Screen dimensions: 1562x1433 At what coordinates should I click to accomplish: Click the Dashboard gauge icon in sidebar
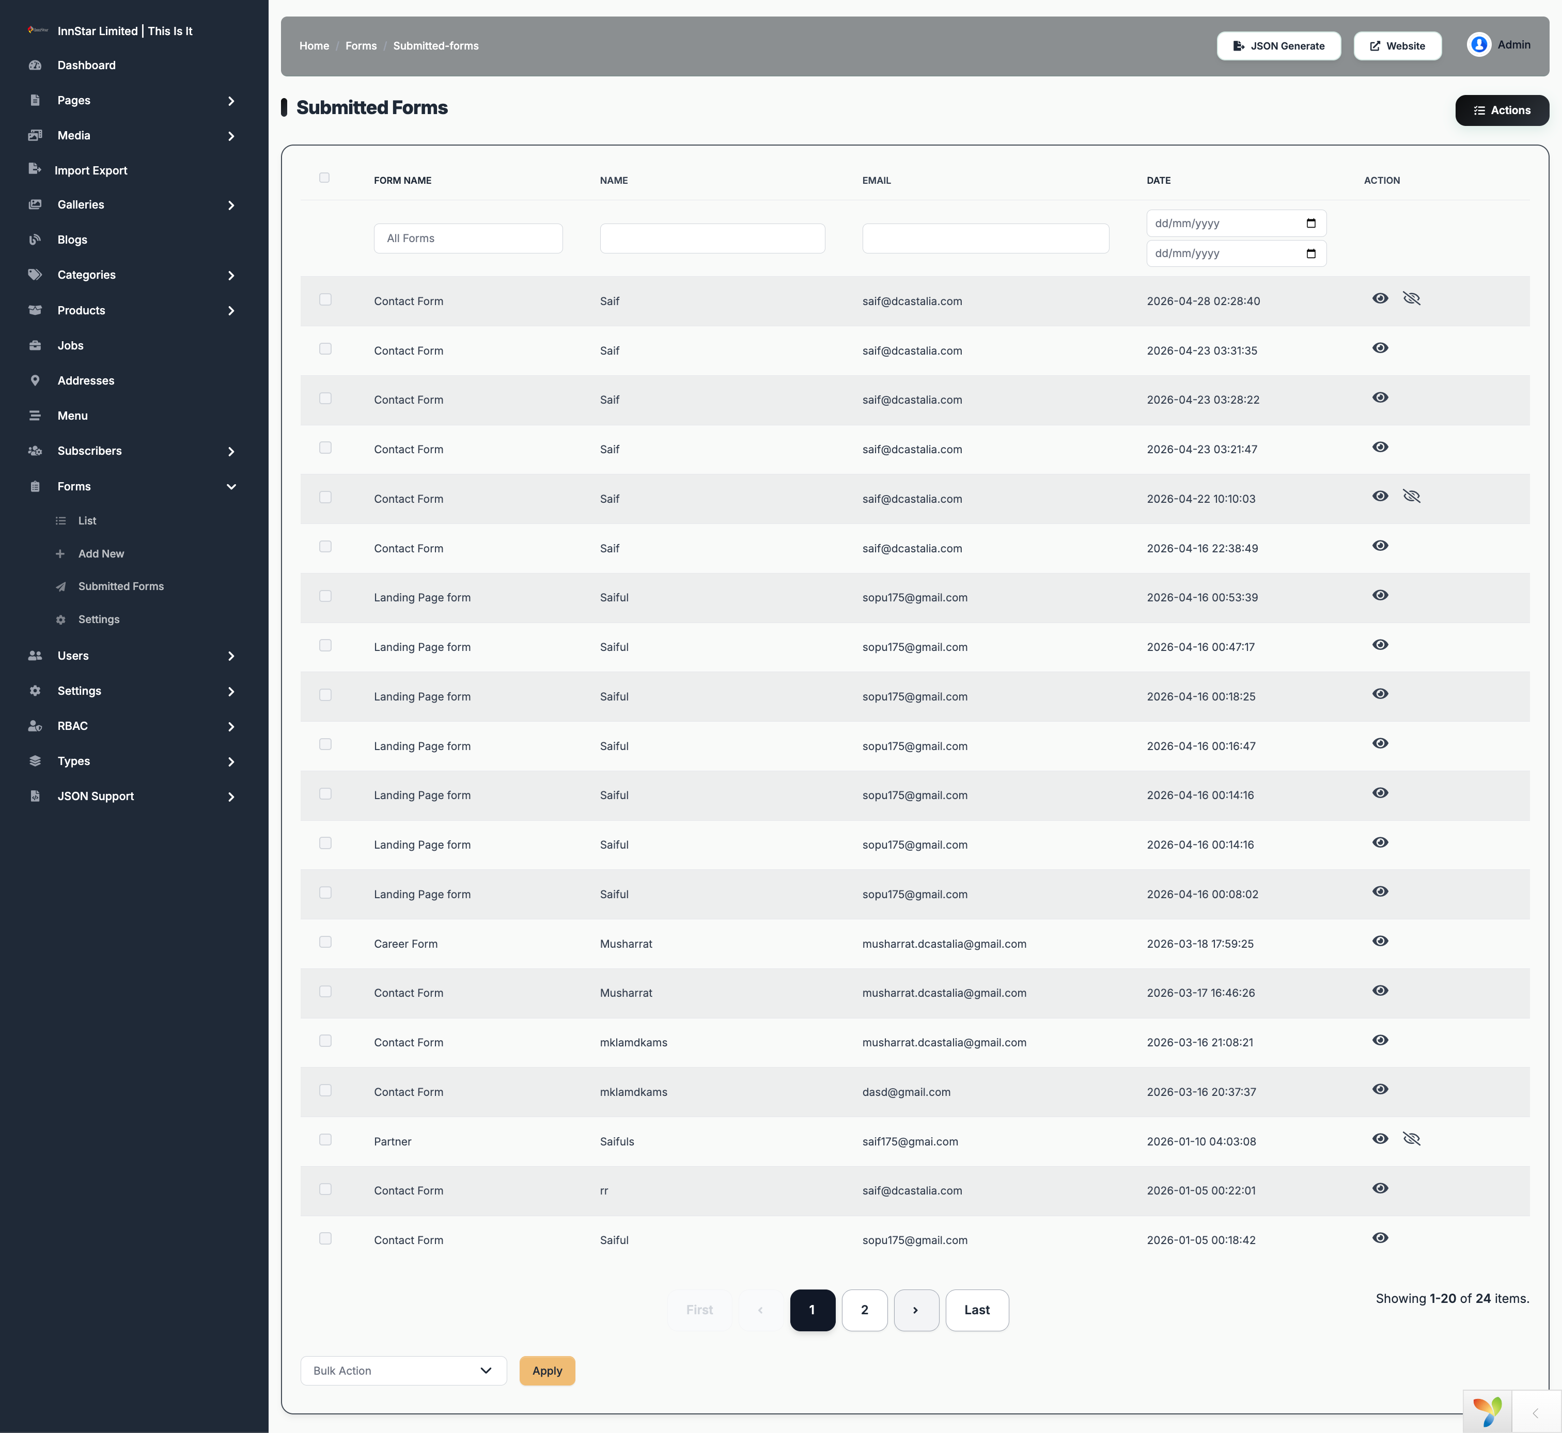[35, 65]
